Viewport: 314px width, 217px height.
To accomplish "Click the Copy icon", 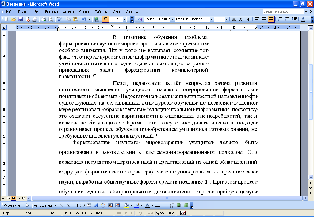I will click(x=68, y=19).
